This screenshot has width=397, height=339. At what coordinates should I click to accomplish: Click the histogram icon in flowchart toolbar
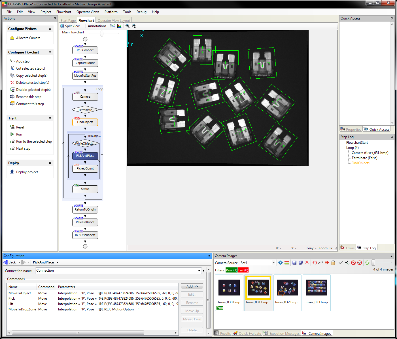(x=119, y=26)
